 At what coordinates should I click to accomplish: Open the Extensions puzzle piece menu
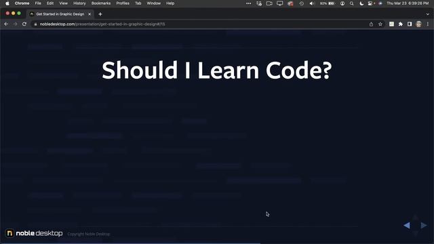[x=401, y=24]
